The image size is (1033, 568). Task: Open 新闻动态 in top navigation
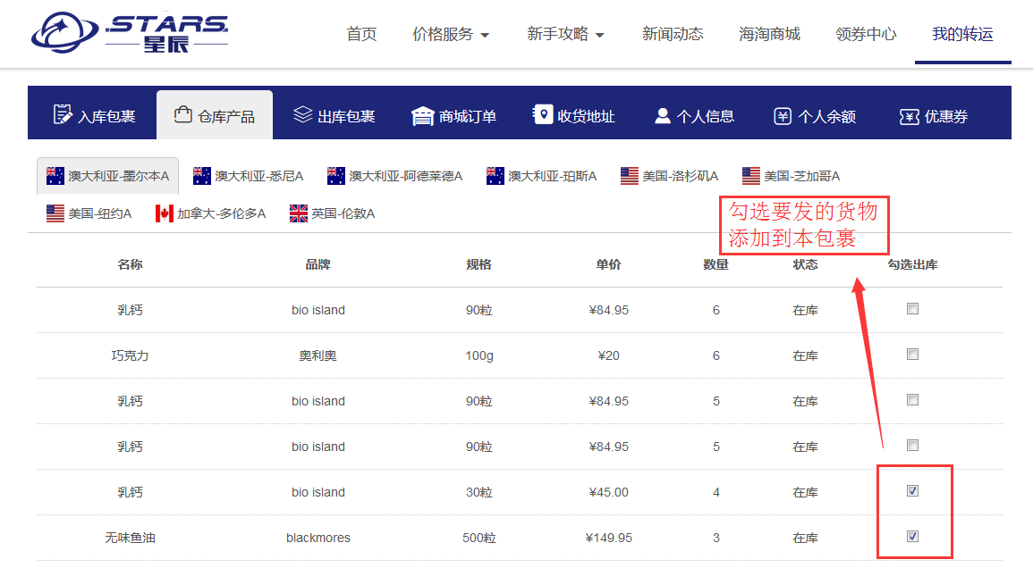click(673, 34)
